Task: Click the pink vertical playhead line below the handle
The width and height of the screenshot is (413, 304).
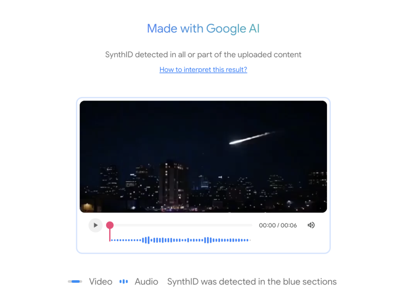Action: coord(110,235)
